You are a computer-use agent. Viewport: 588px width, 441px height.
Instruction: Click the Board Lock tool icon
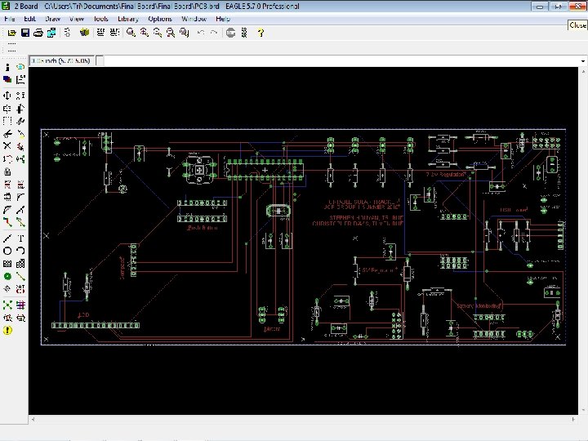(x=7, y=172)
